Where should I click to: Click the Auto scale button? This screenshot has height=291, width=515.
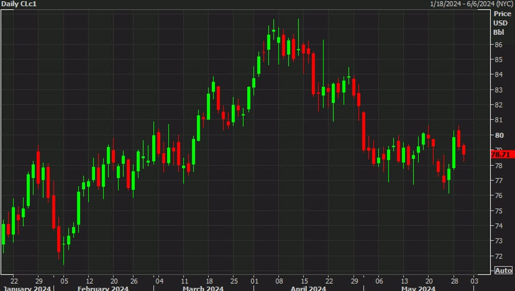tap(503, 270)
